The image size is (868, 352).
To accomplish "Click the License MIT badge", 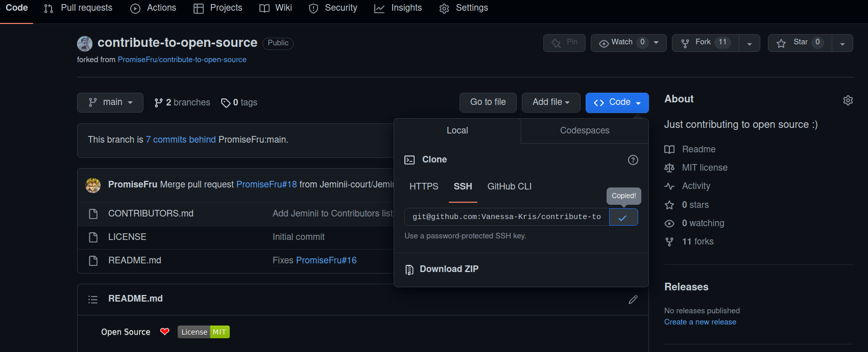I will tap(204, 332).
